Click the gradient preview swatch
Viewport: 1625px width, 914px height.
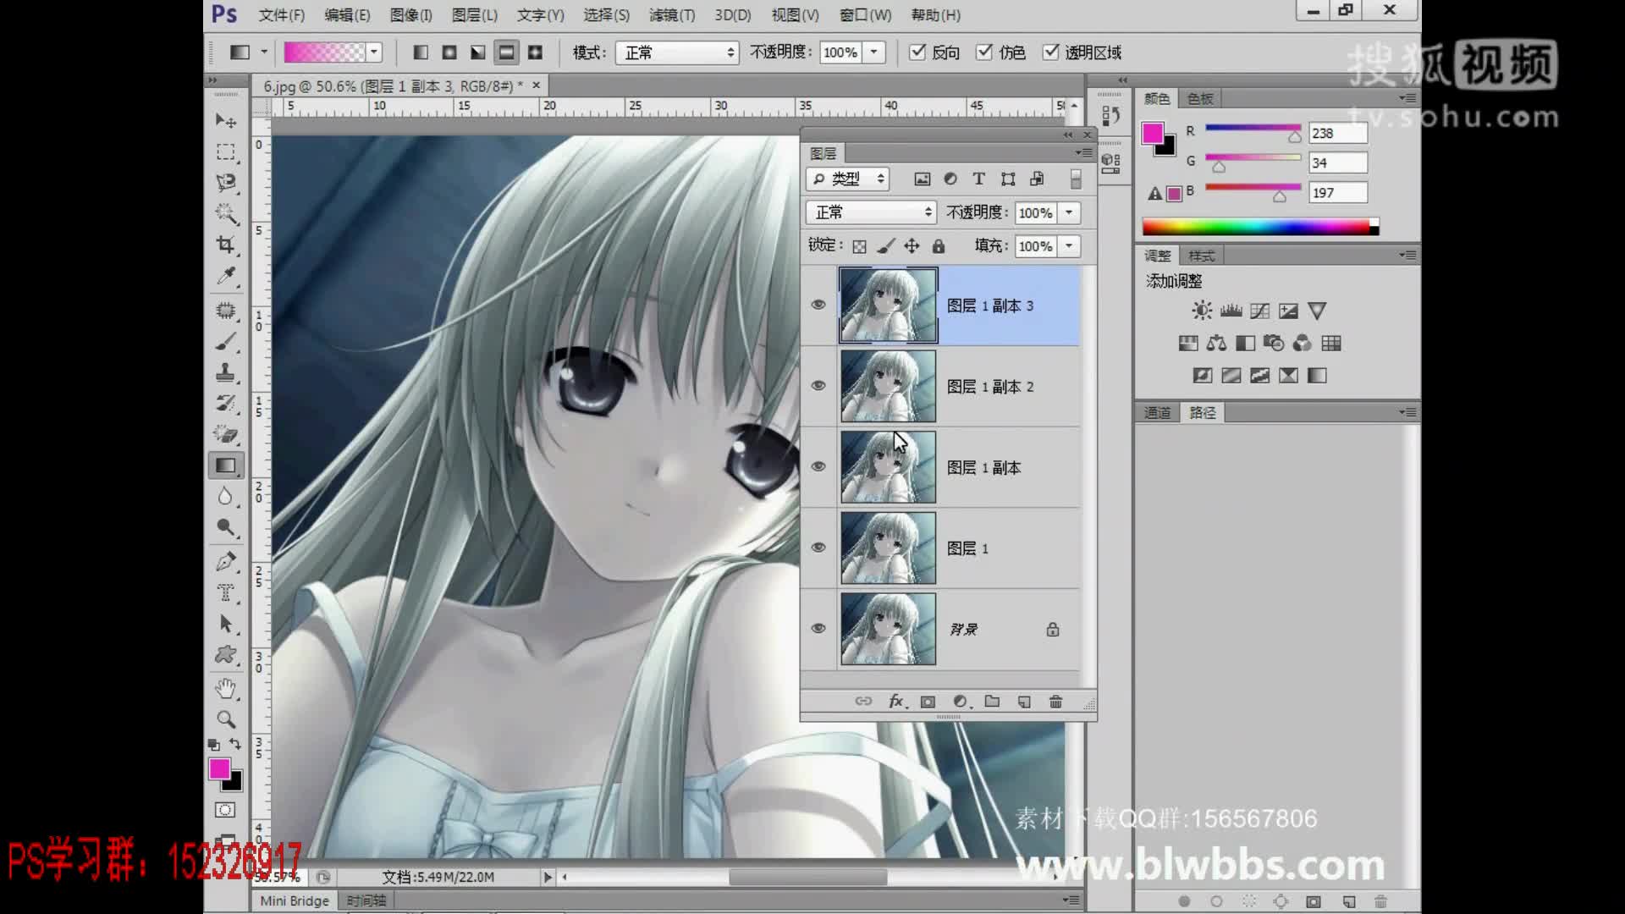click(324, 52)
